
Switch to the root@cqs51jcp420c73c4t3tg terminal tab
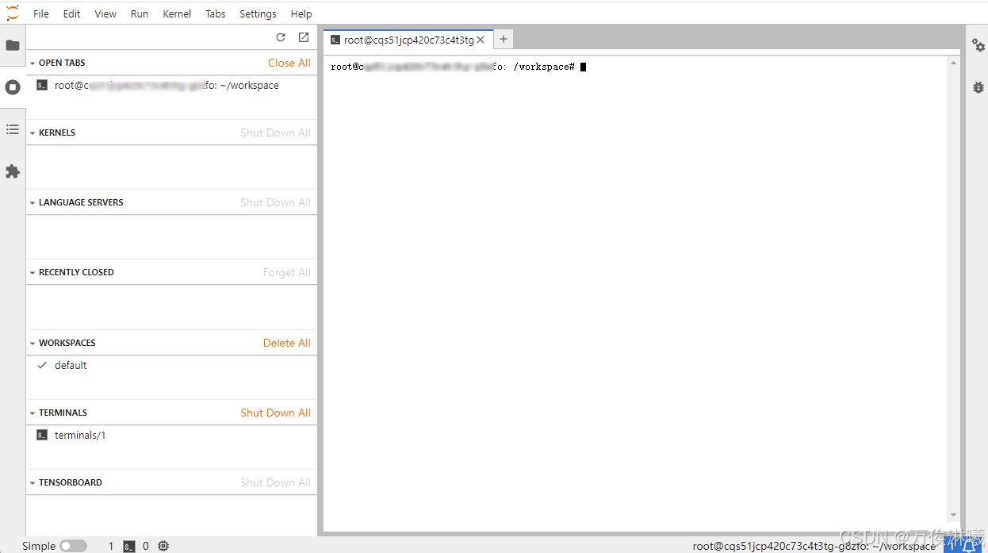408,40
